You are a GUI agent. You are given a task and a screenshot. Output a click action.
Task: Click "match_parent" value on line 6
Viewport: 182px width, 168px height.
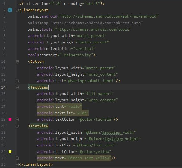pos(91,36)
